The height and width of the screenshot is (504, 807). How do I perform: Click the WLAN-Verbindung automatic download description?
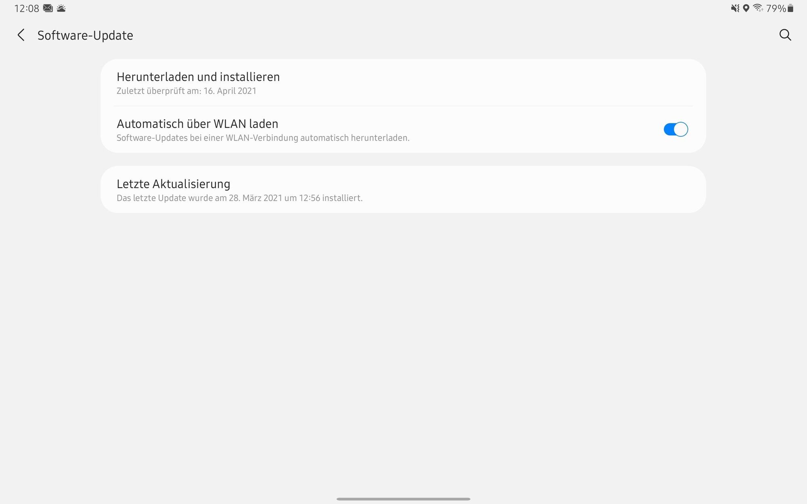(x=263, y=138)
